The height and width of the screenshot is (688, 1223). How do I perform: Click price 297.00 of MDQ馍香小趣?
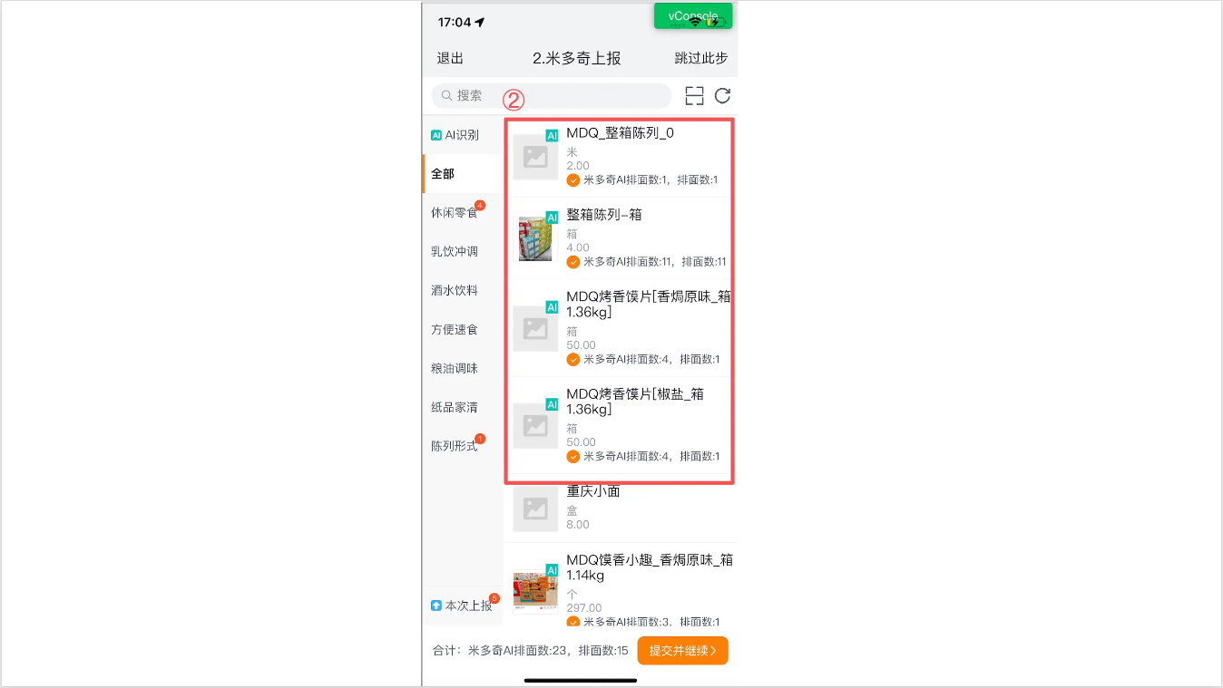click(x=584, y=608)
